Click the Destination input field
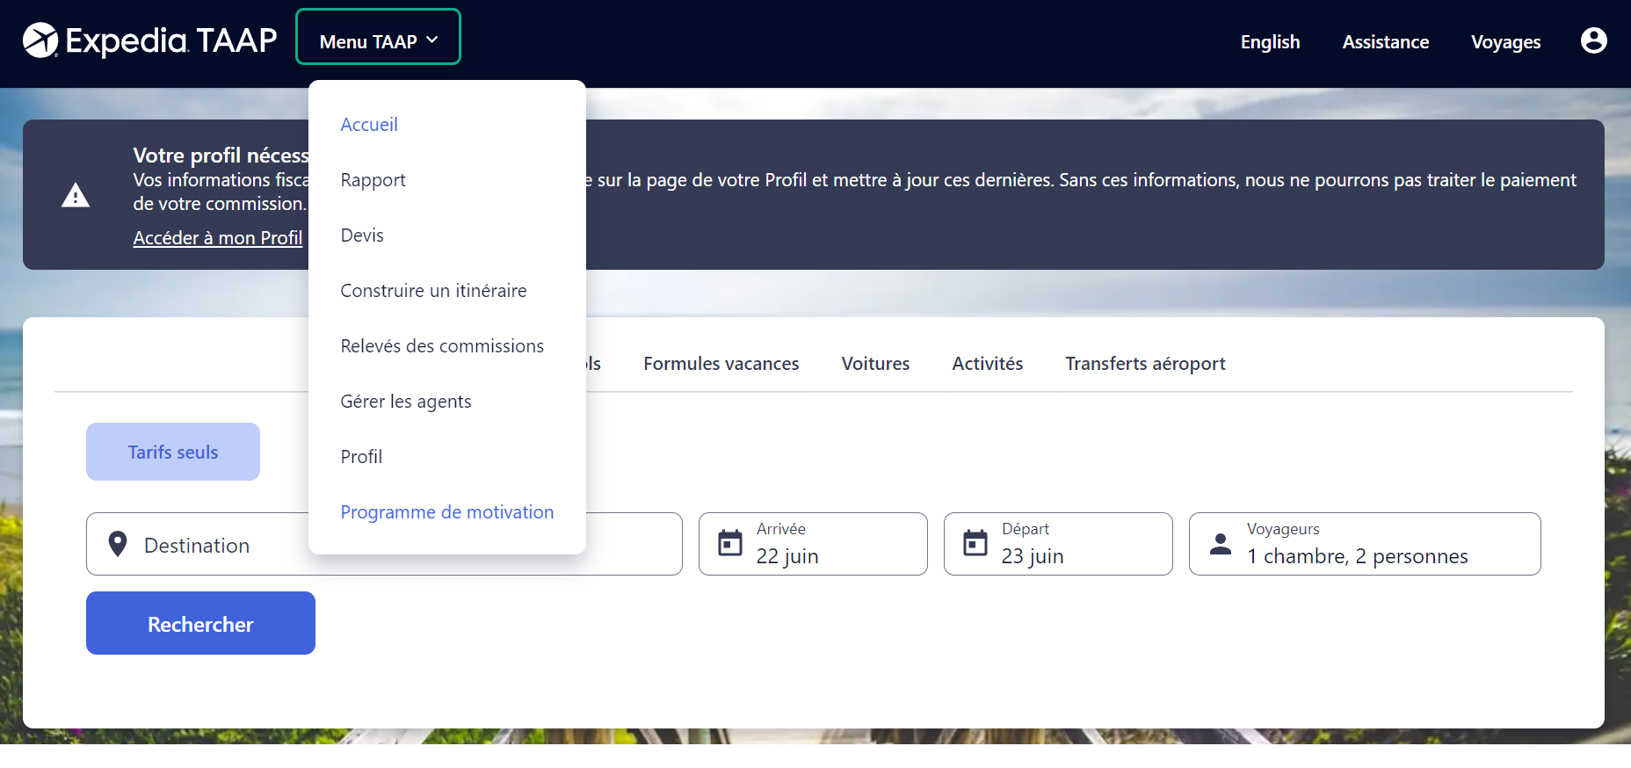Image resolution: width=1631 pixels, height=768 pixels. [x=384, y=544]
